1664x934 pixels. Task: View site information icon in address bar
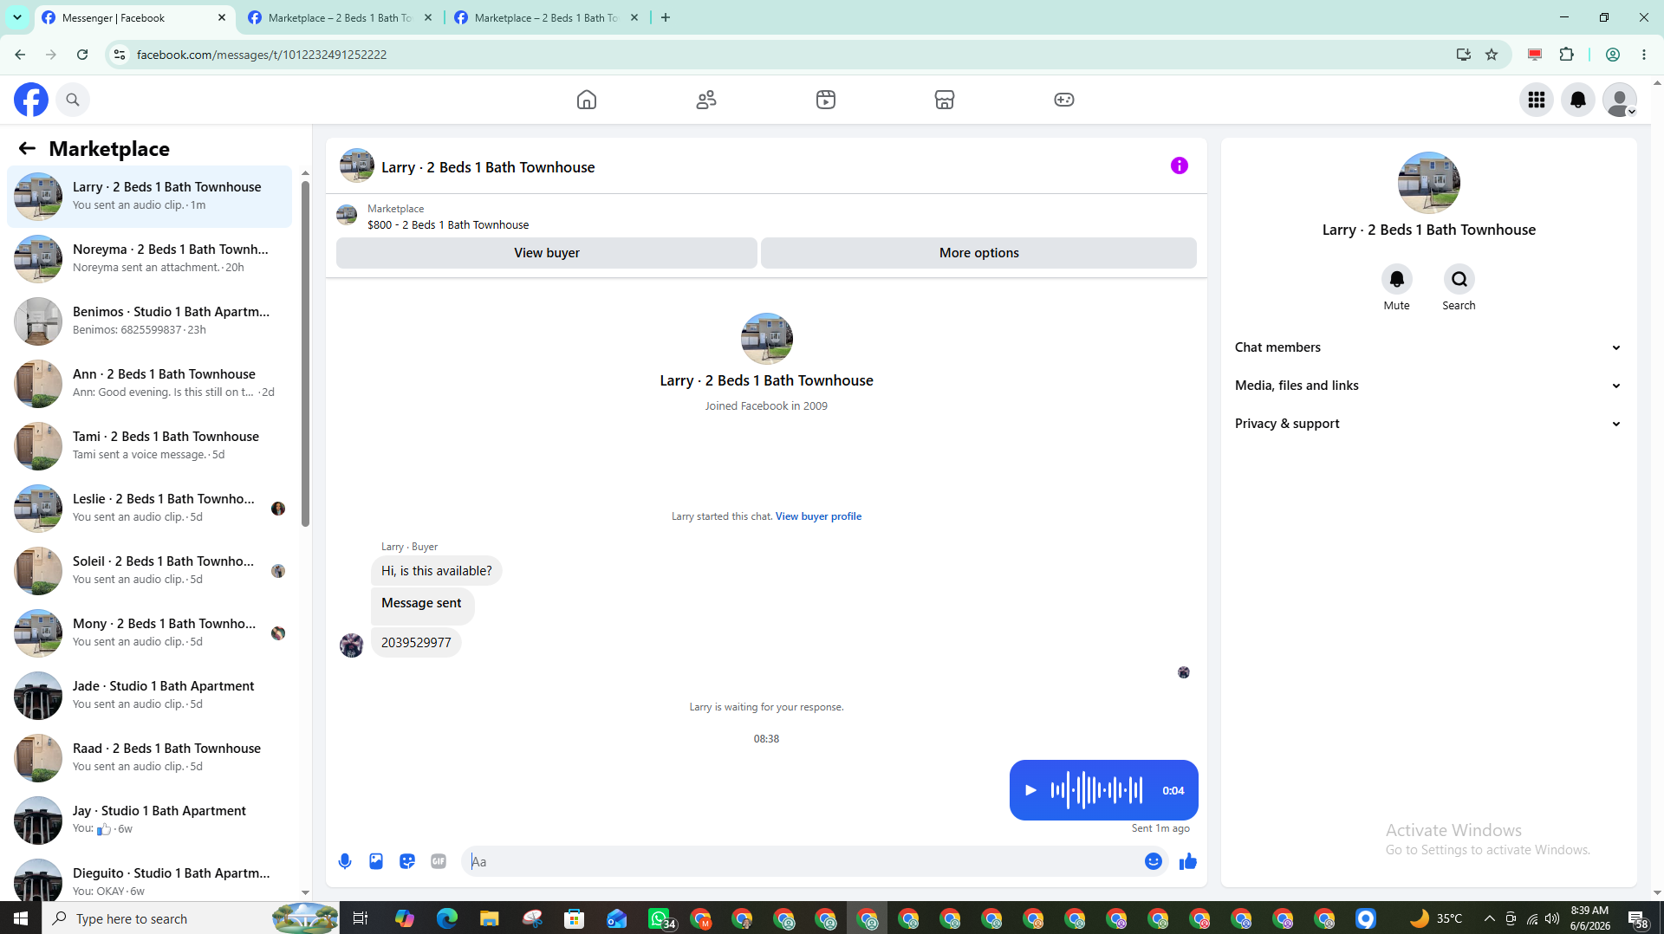(120, 55)
